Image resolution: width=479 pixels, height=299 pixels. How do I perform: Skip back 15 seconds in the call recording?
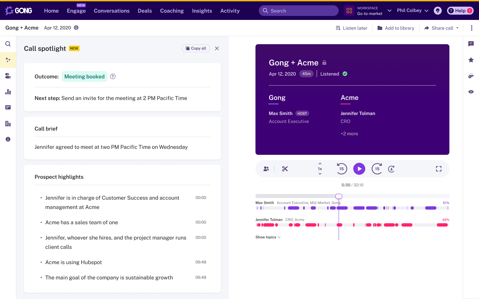point(342,169)
